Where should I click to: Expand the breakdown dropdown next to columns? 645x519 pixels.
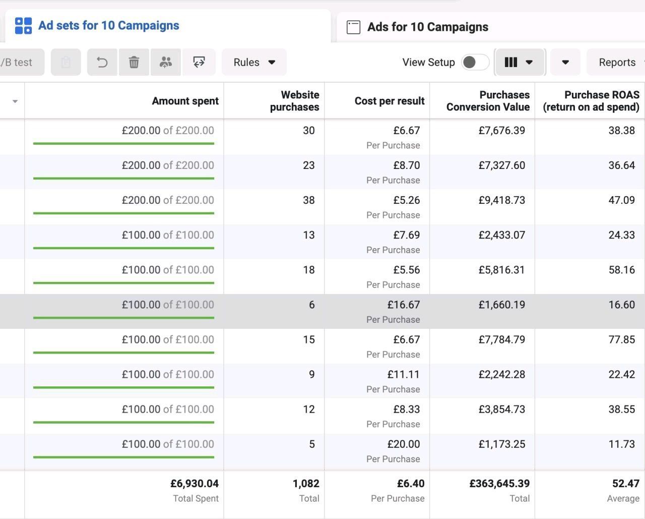[x=565, y=63]
